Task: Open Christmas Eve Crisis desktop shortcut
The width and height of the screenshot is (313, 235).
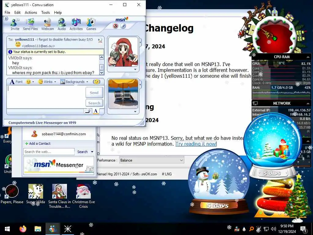Action: coord(83,196)
